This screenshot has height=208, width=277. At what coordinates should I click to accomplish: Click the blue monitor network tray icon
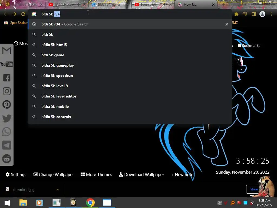point(246,203)
